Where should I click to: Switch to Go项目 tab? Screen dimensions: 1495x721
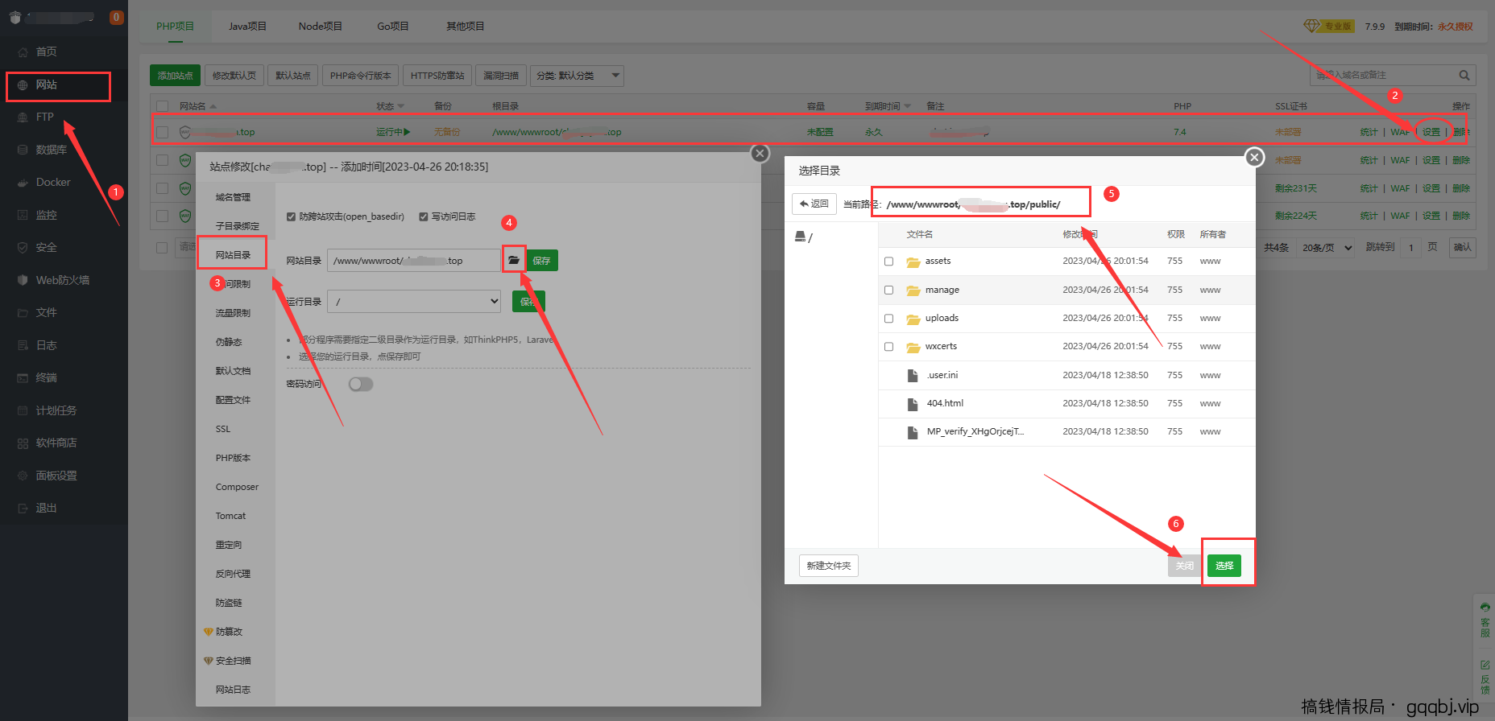click(x=393, y=26)
